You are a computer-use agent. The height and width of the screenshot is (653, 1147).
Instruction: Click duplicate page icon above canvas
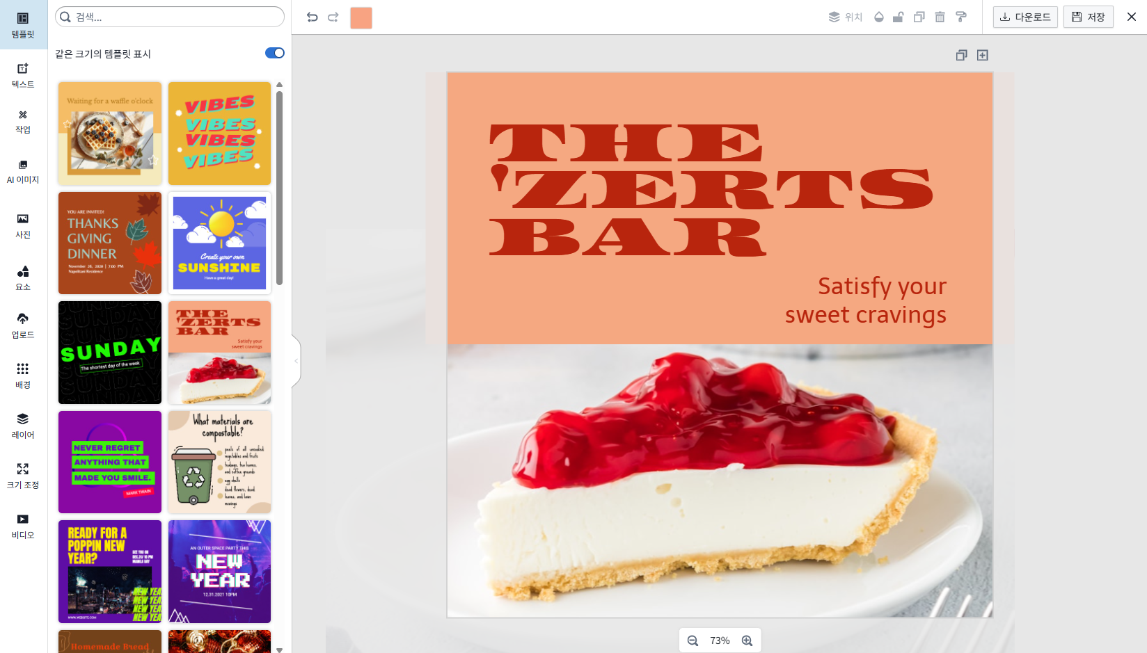pyautogui.click(x=962, y=55)
